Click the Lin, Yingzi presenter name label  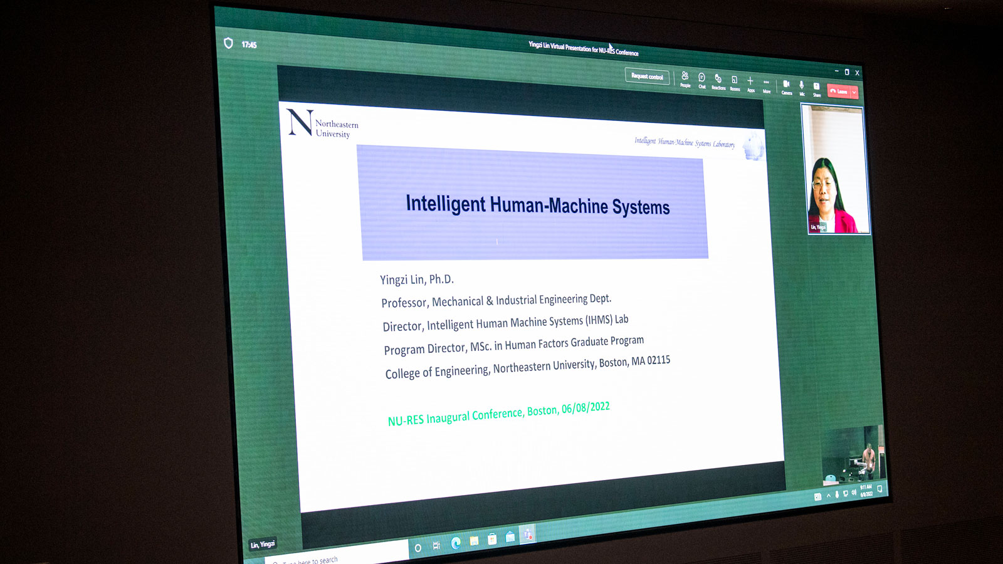point(263,544)
